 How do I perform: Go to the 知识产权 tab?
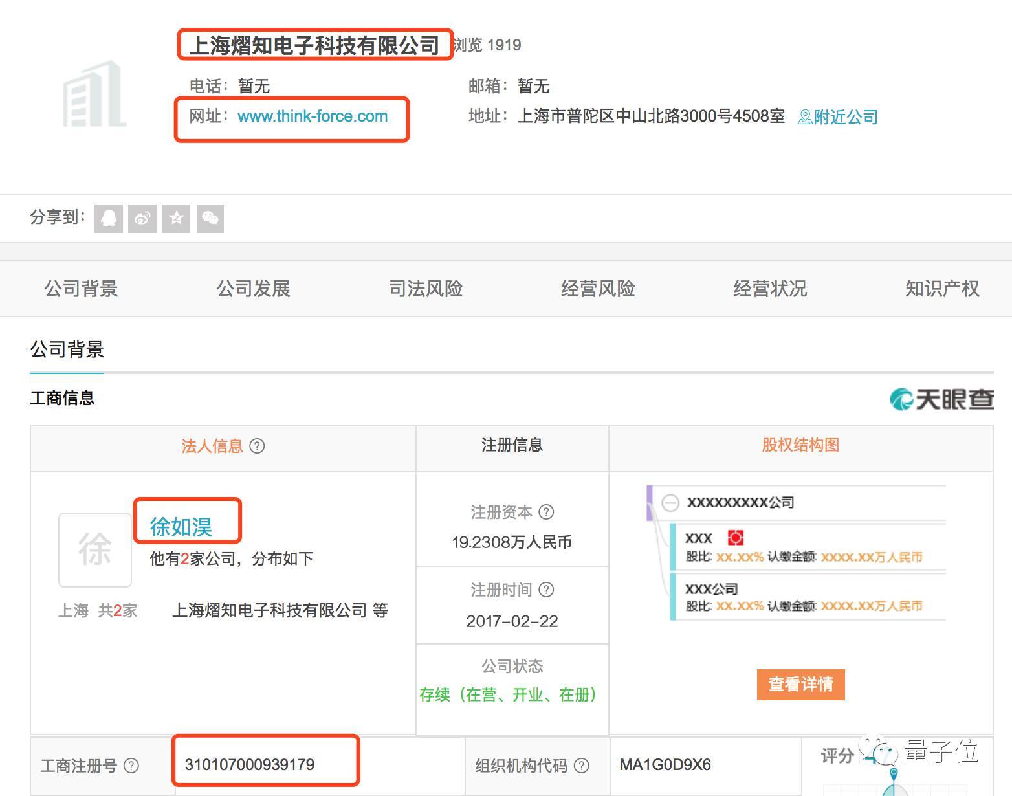(941, 289)
